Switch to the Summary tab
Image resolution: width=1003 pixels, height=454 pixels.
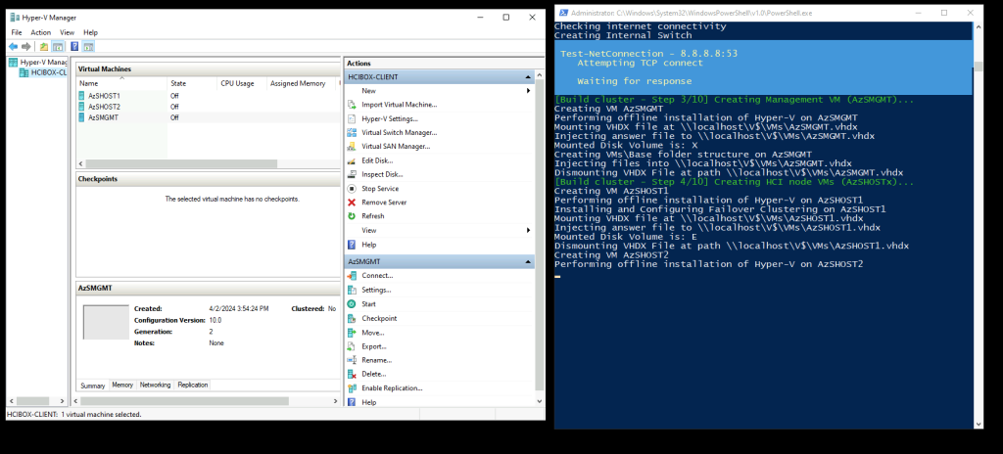(x=93, y=386)
